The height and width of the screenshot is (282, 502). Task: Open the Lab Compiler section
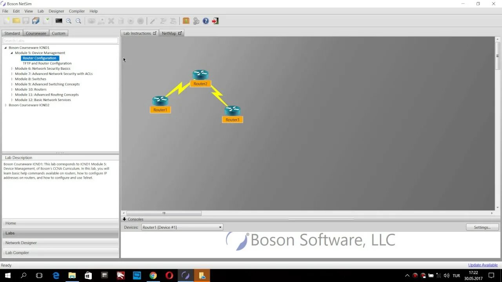(60, 253)
